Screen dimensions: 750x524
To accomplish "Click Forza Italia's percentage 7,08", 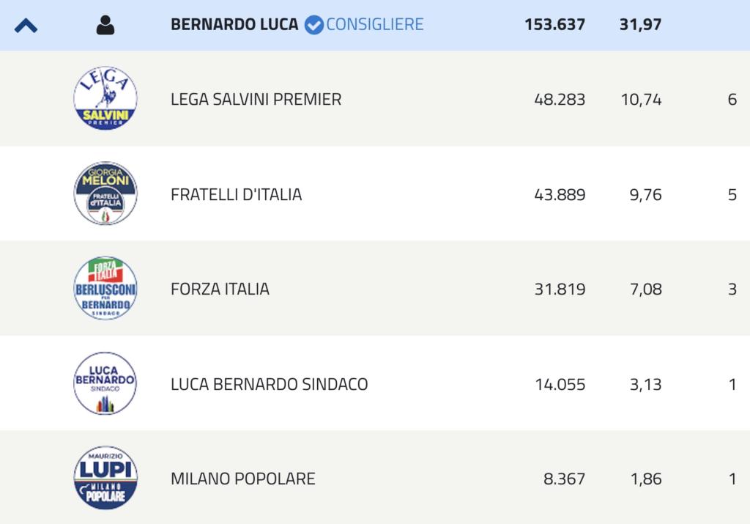I will coord(646,289).
